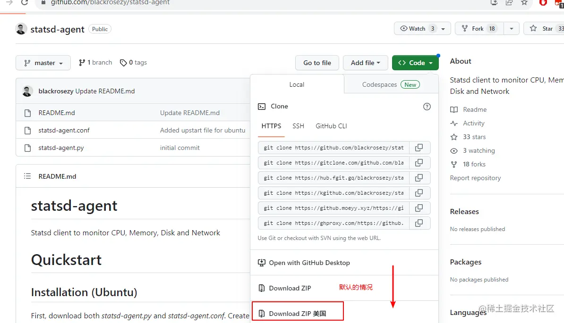Open the statsd-agent.py file
This screenshot has height=323, width=564.
point(61,148)
